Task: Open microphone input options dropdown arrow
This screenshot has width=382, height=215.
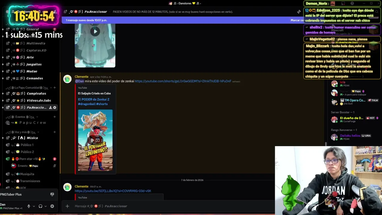Action: 34,206
